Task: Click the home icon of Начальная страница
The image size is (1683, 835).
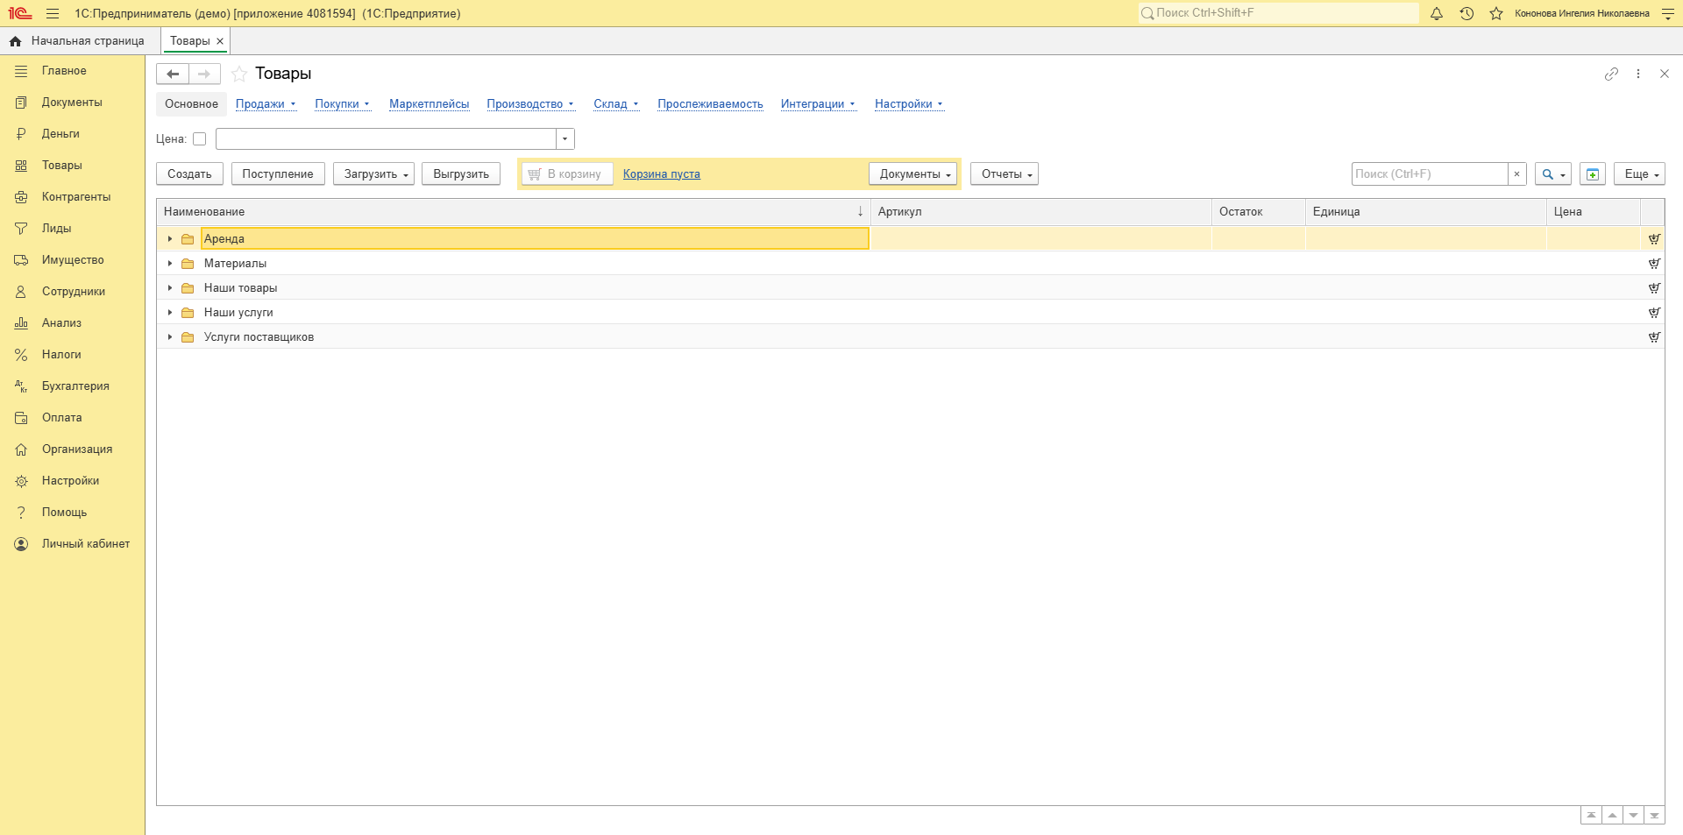Action: (15, 41)
